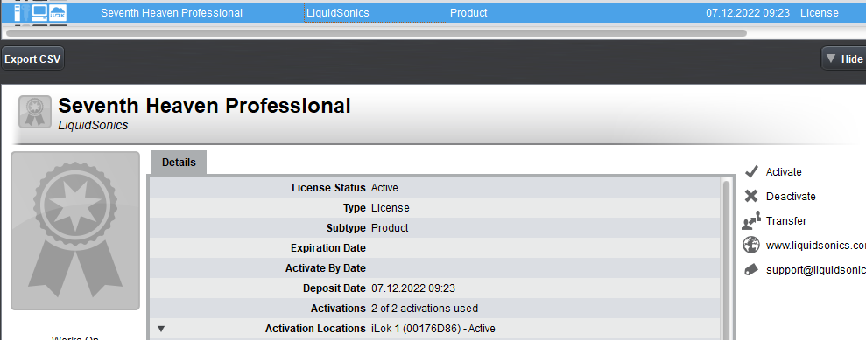Click the iLok Cloud icon in the license row
866x340 pixels.
point(59,13)
